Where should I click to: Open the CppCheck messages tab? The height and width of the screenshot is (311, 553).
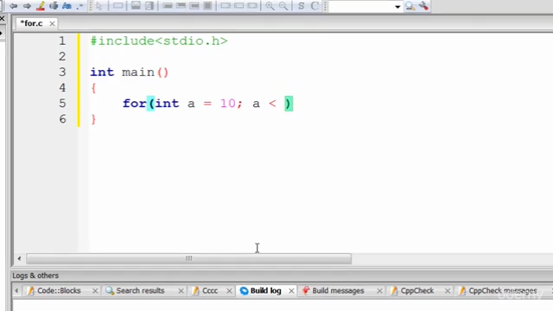click(x=503, y=290)
